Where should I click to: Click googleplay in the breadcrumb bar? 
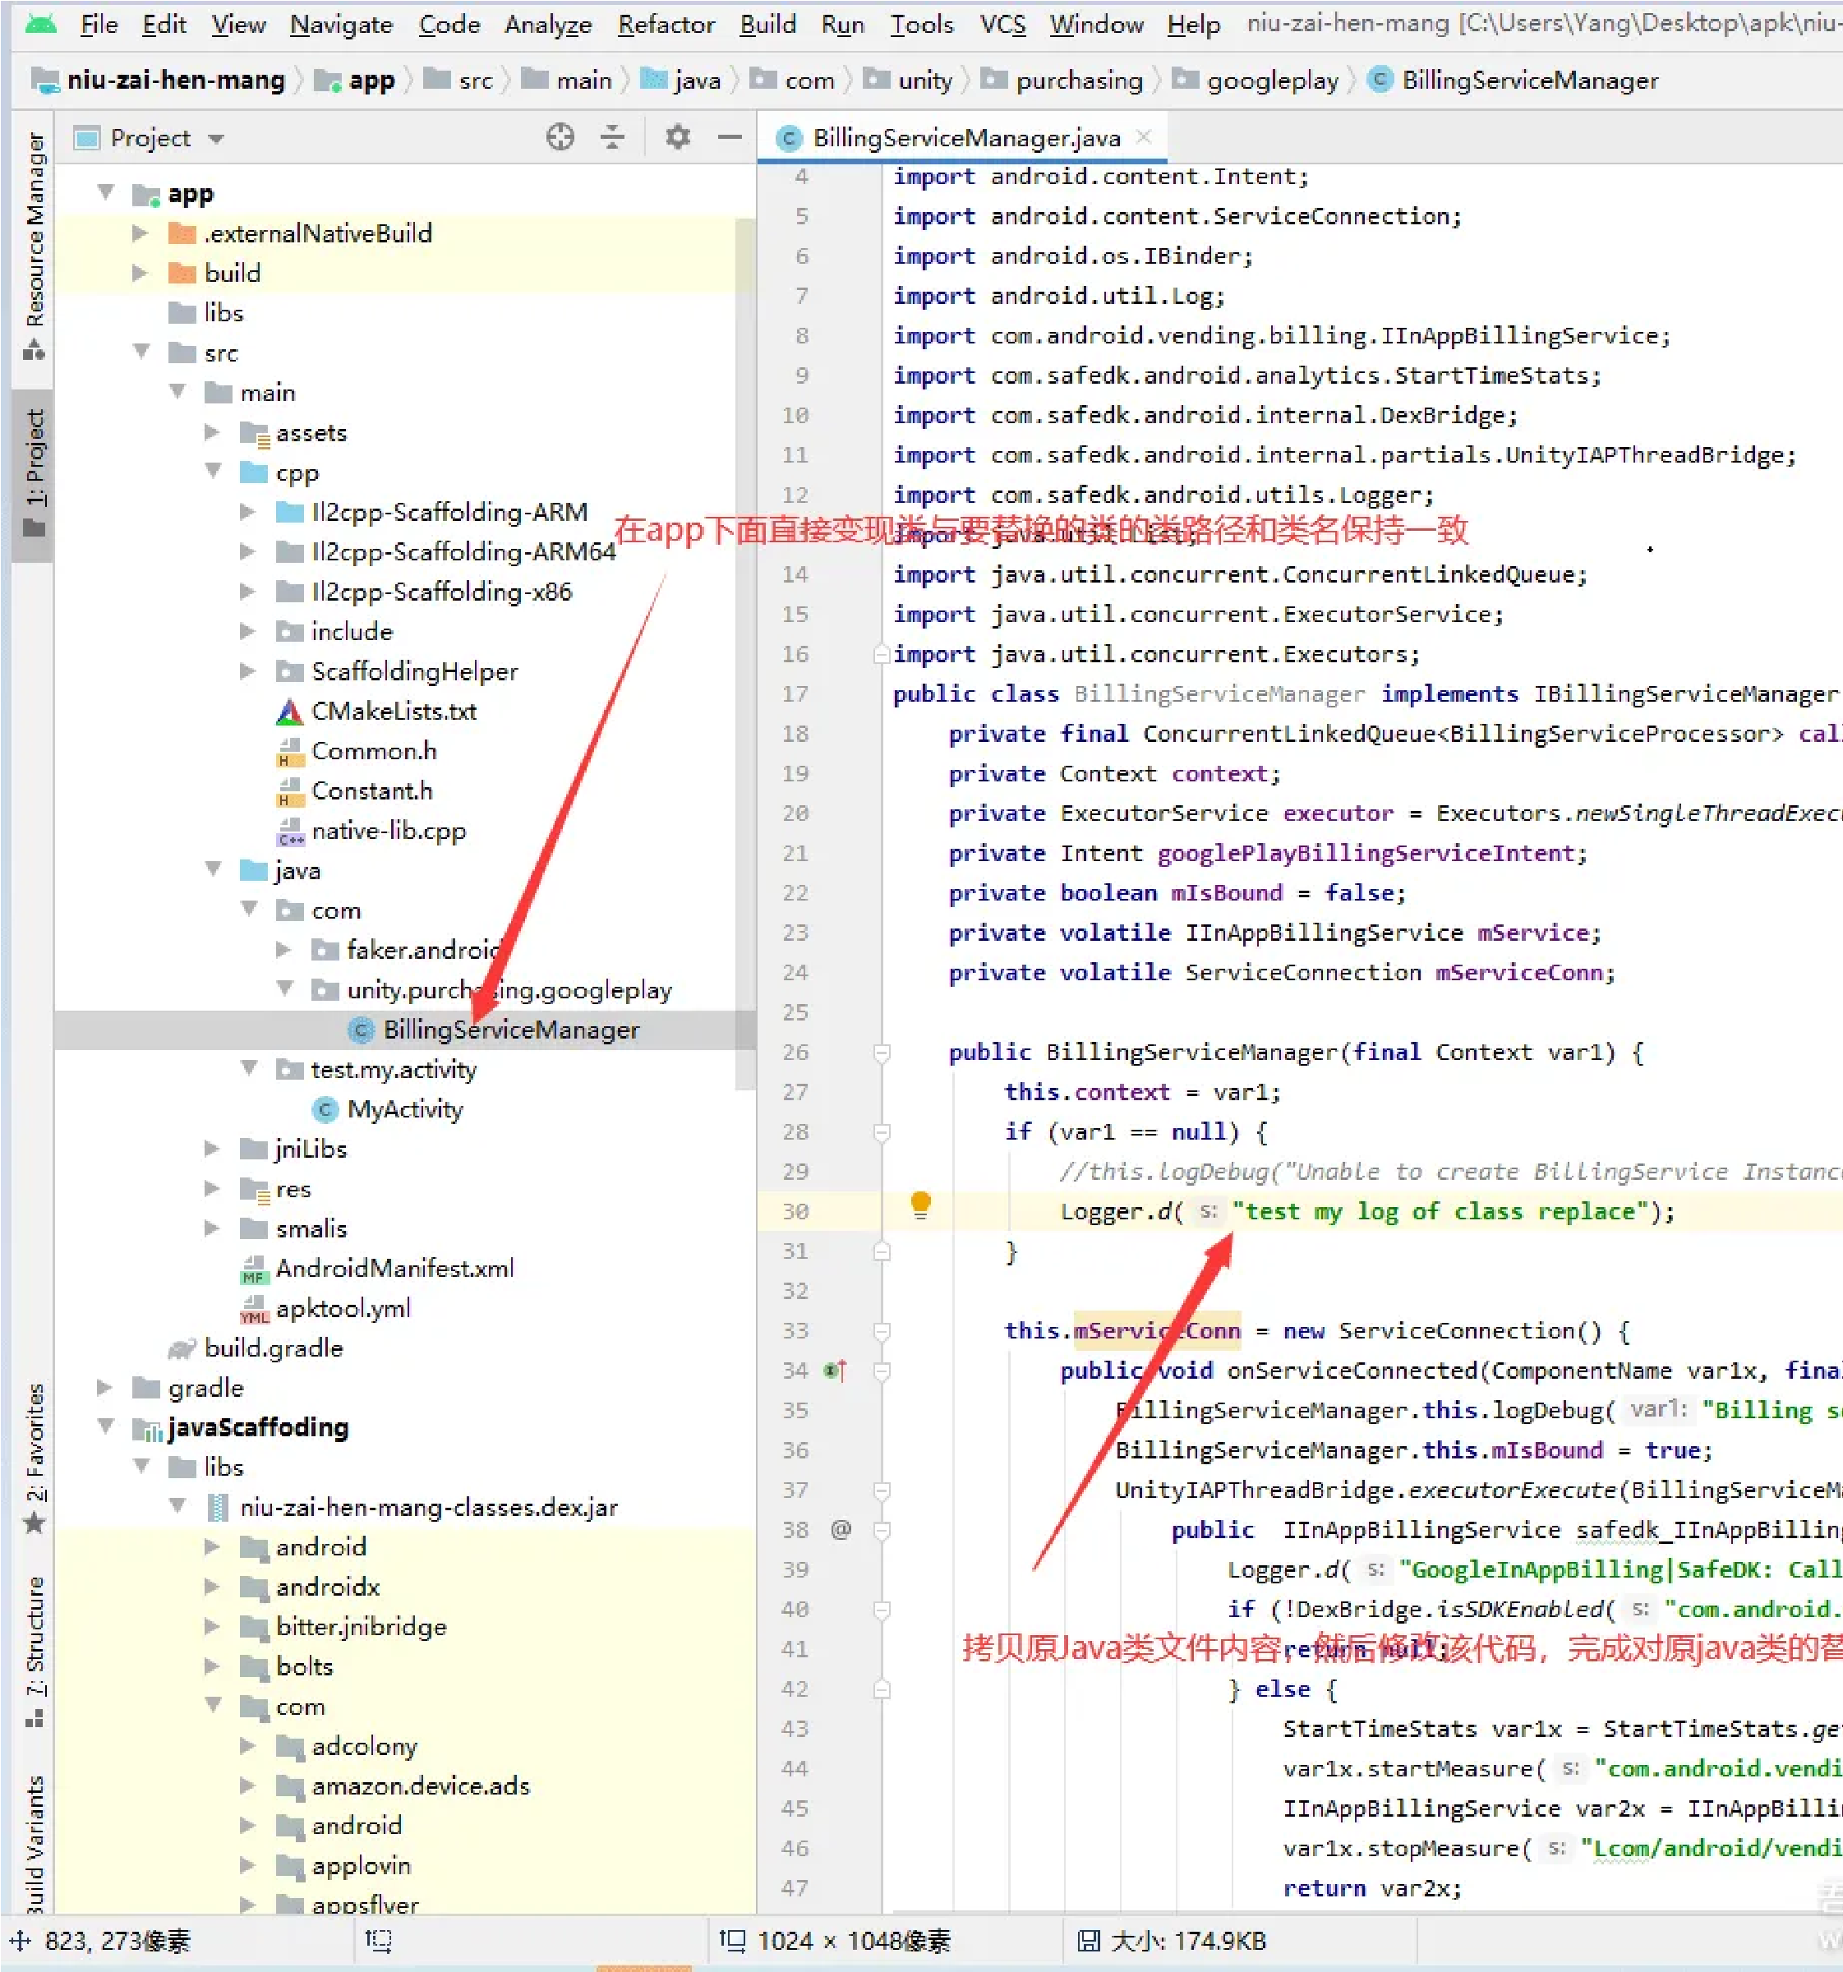click(x=1272, y=81)
